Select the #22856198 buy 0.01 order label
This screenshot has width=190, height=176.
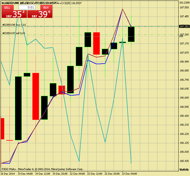14,25
